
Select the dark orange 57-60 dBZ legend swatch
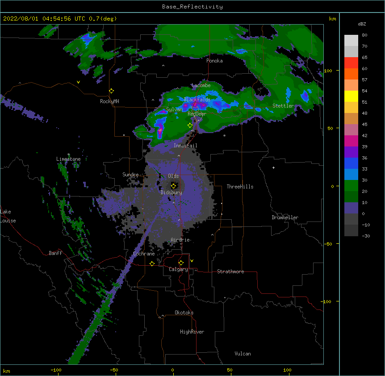[351, 74]
